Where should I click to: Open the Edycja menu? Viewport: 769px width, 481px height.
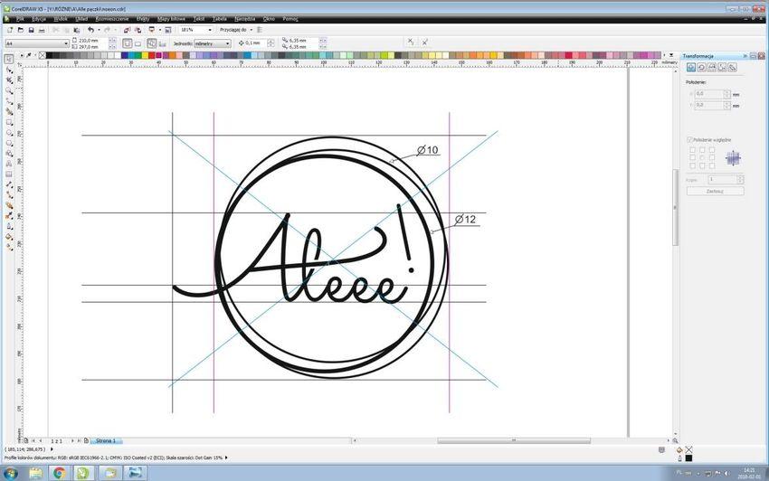(39, 19)
